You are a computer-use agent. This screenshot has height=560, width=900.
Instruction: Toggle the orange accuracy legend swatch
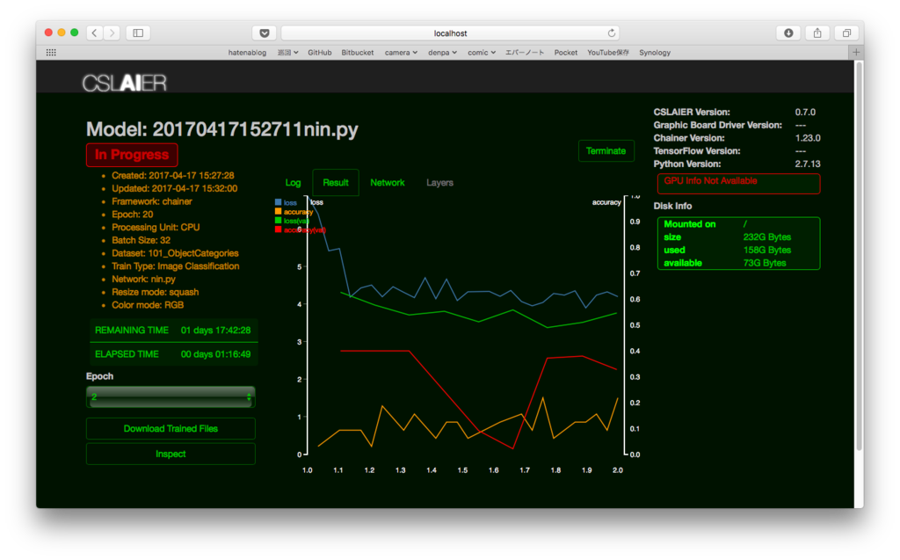tap(279, 211)
